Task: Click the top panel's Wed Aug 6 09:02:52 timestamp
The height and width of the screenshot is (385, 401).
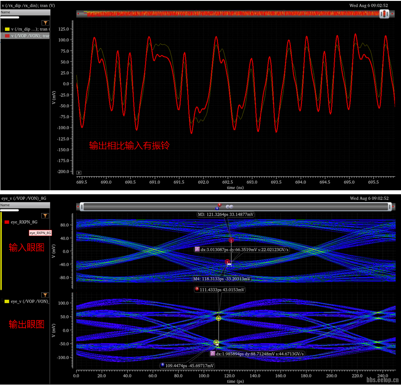Action: pyautogui.click(x=369, y=5)
